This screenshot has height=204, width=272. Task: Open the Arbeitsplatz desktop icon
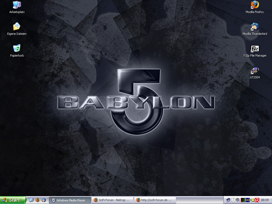[x=17, y=5]
